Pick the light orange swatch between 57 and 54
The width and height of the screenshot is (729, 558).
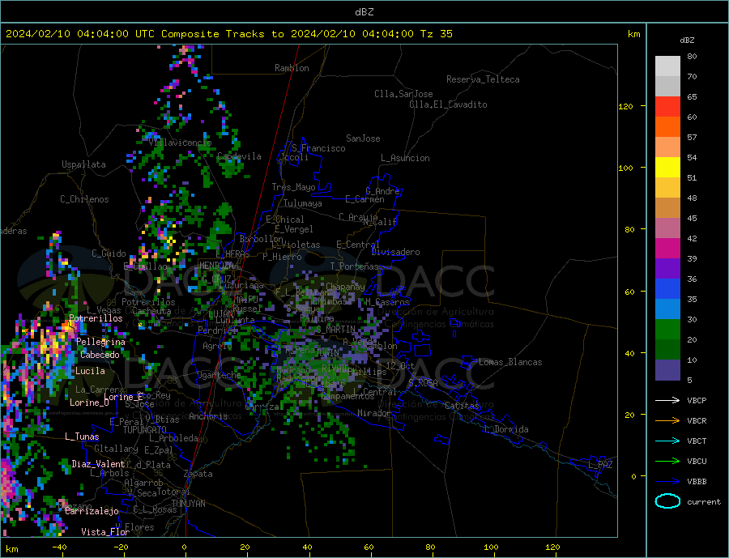pos(667,147)
